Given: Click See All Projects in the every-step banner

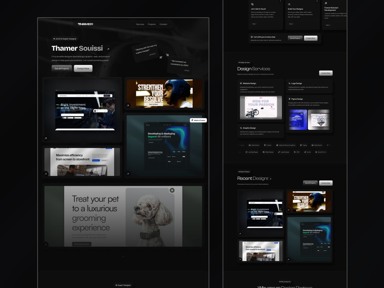Looking at the screenshot, I should coord(295,38).
